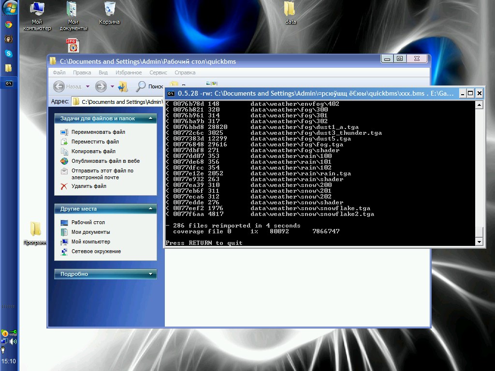Click the volume speaker tray icon
The height and width of the screenshot is (371, 495).
[x=13, y=342]
